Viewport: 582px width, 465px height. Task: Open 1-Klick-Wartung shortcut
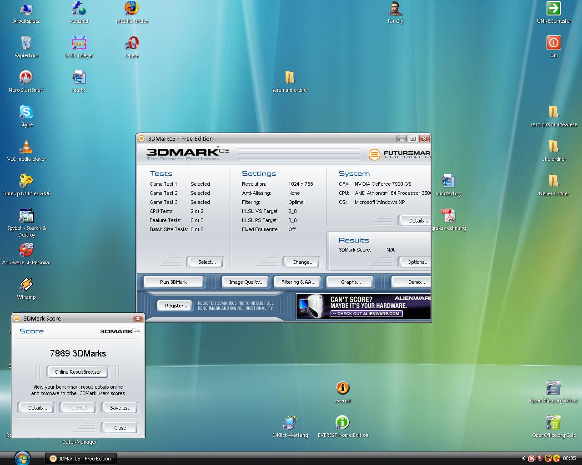click(290, 427)
